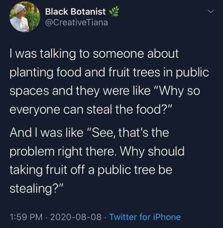Open the Black Botanist display name
The height and width of the screenshot is (228, 223).
pyautogui.click(x=75, y=12)
